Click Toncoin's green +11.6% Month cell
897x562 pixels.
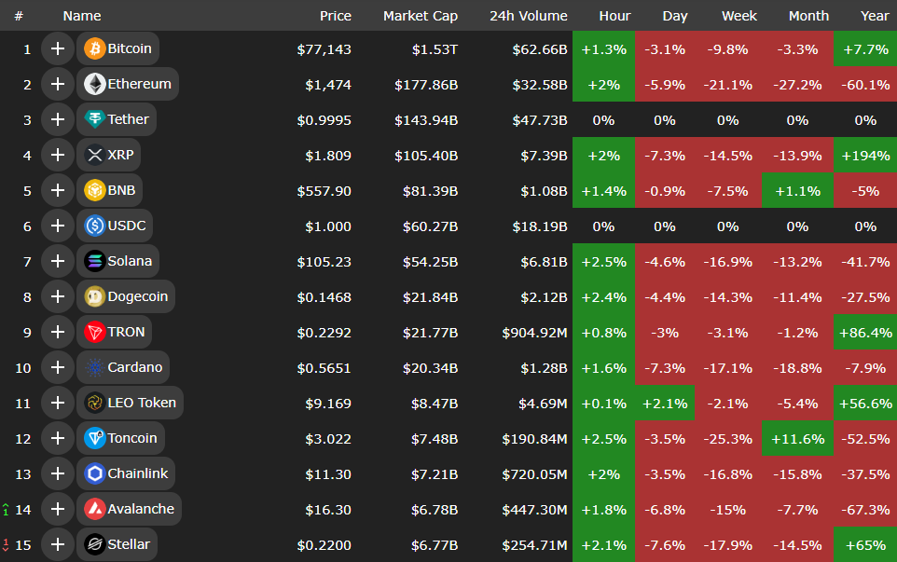pyautogui.click(x=797, y=438)
